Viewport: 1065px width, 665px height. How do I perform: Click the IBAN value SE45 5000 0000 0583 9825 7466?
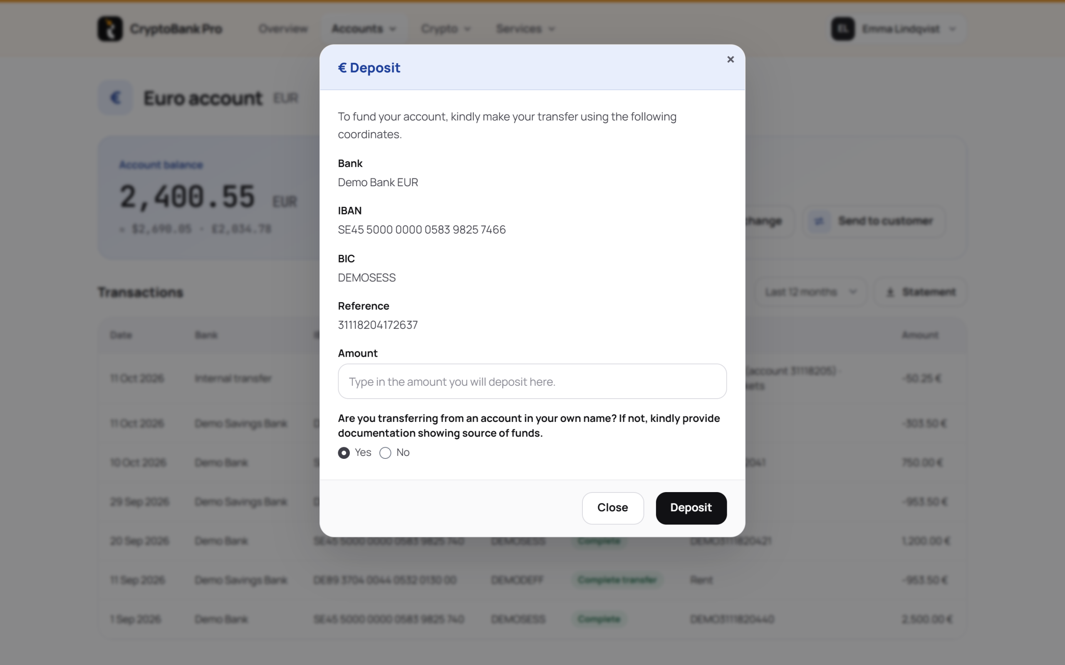click(421, 229)
